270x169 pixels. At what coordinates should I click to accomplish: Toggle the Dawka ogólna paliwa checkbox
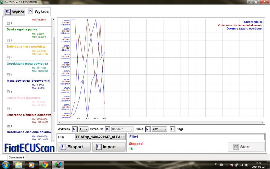click(x=8, y=40)
